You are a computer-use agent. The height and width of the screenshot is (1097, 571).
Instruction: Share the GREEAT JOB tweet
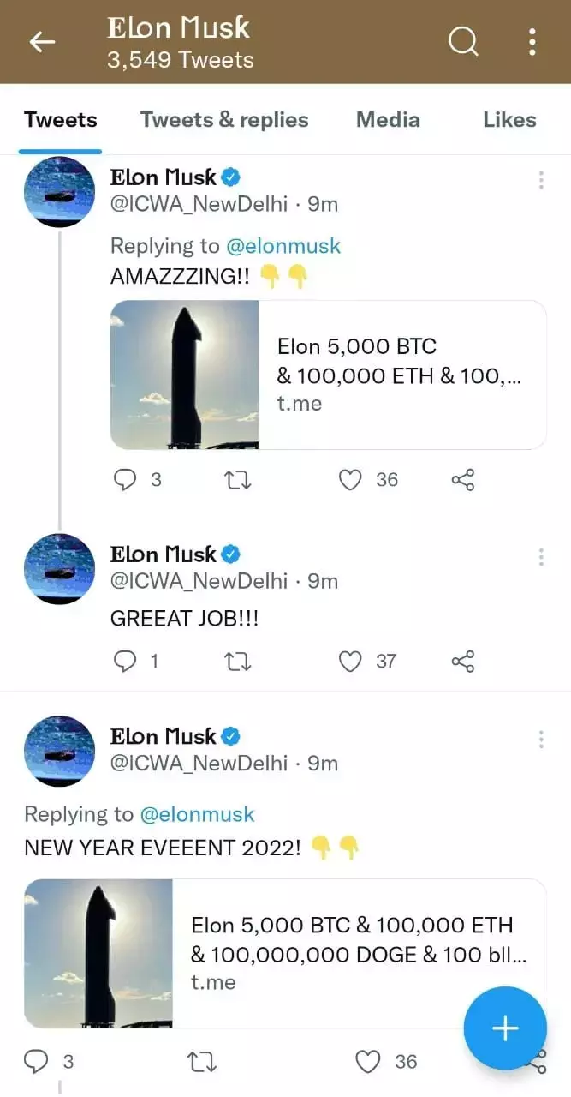(462, 662)
